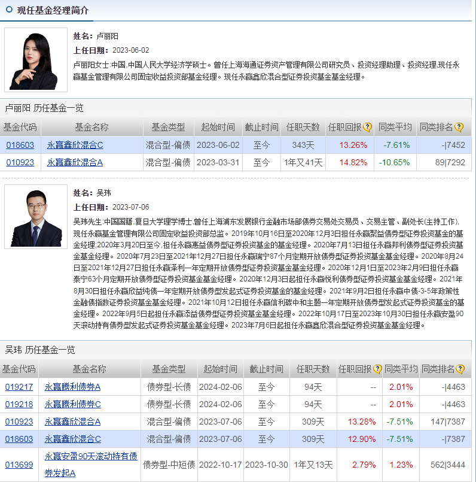This screenshot has width=476, height=482.
Task: Open fund code 013699 link
Action: tap(19, 465)
